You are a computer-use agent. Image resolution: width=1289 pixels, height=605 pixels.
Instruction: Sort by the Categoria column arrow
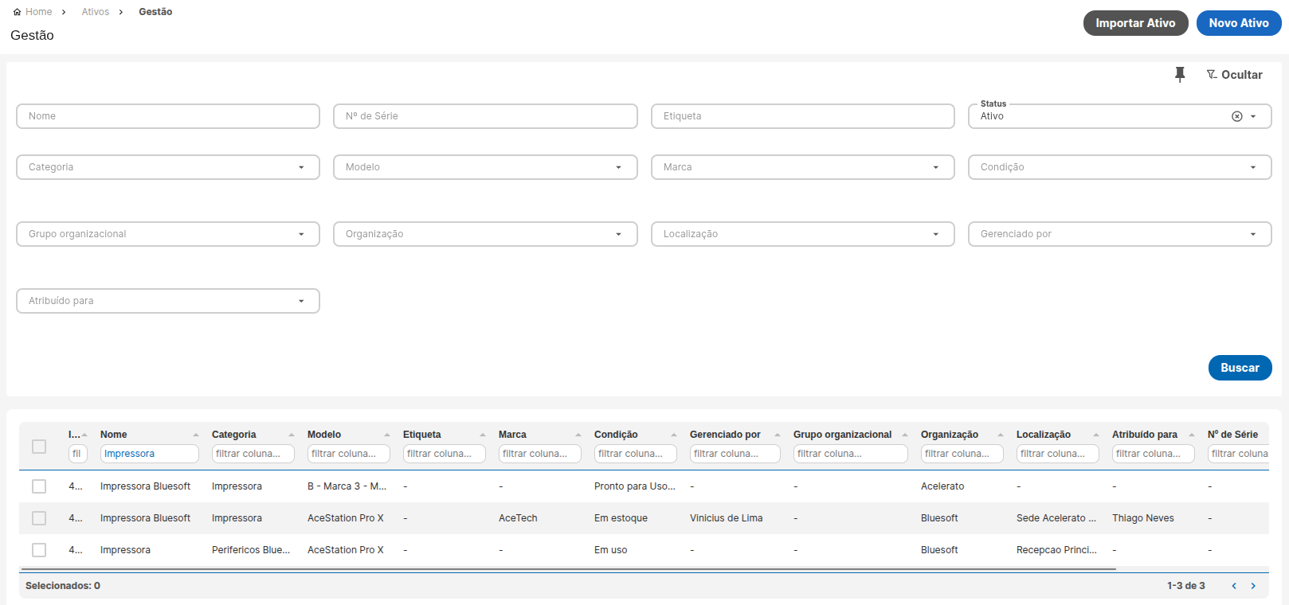point(292,435)
